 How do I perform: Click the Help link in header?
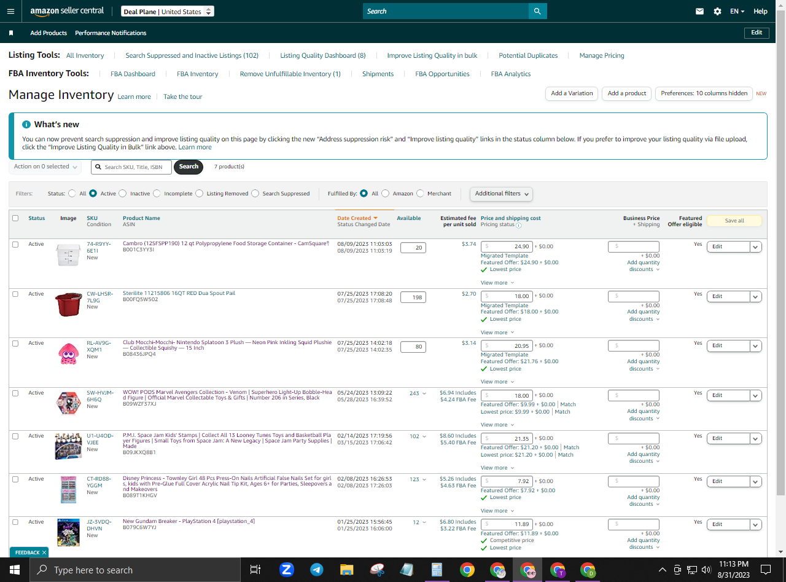click(x=760, y=11)
